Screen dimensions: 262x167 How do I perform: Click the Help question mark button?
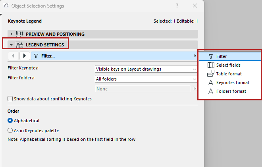point(177,6)
